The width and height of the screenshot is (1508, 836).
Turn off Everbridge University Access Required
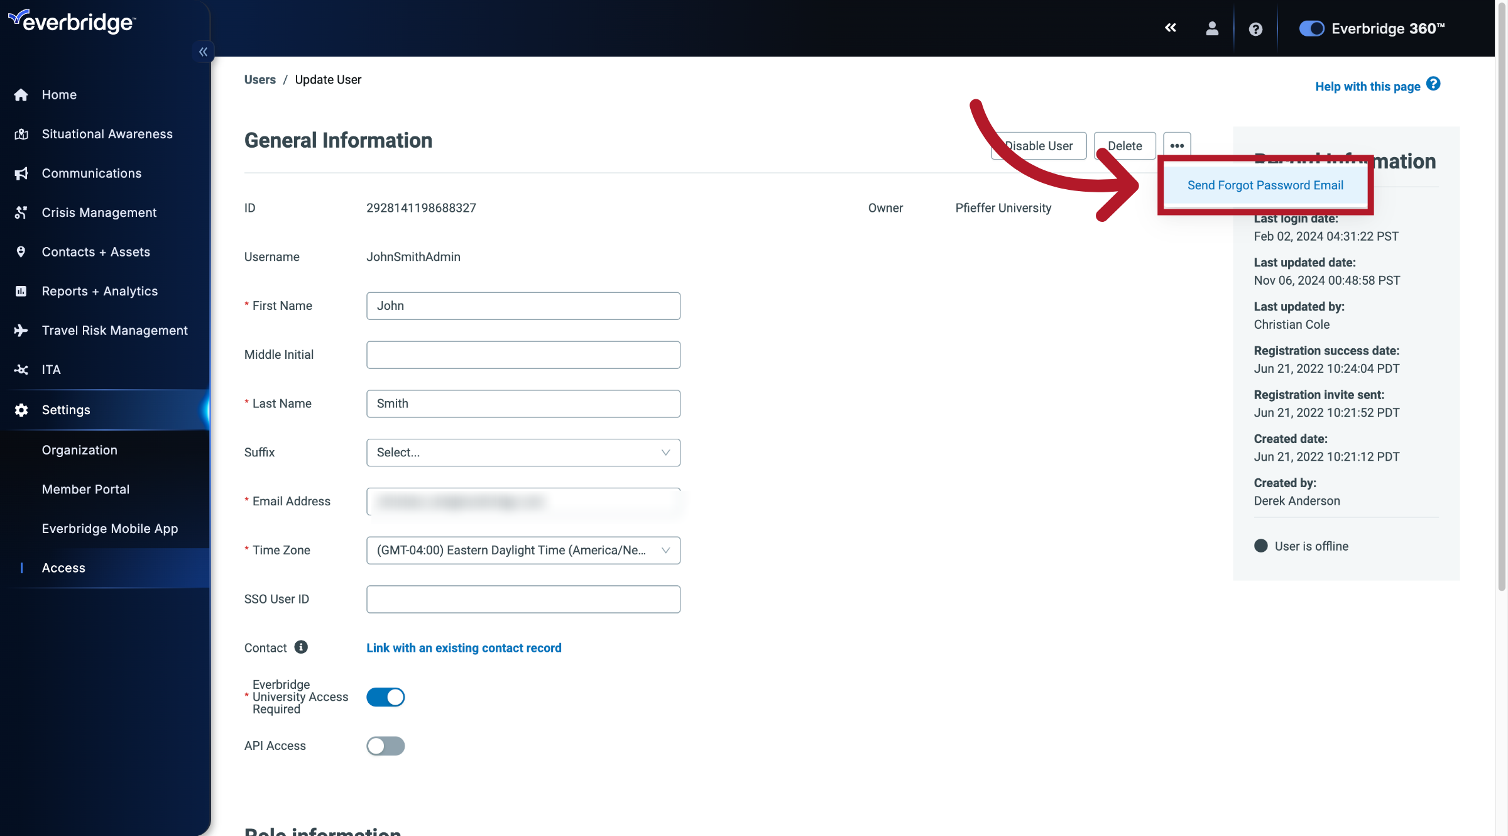[385, 697]
